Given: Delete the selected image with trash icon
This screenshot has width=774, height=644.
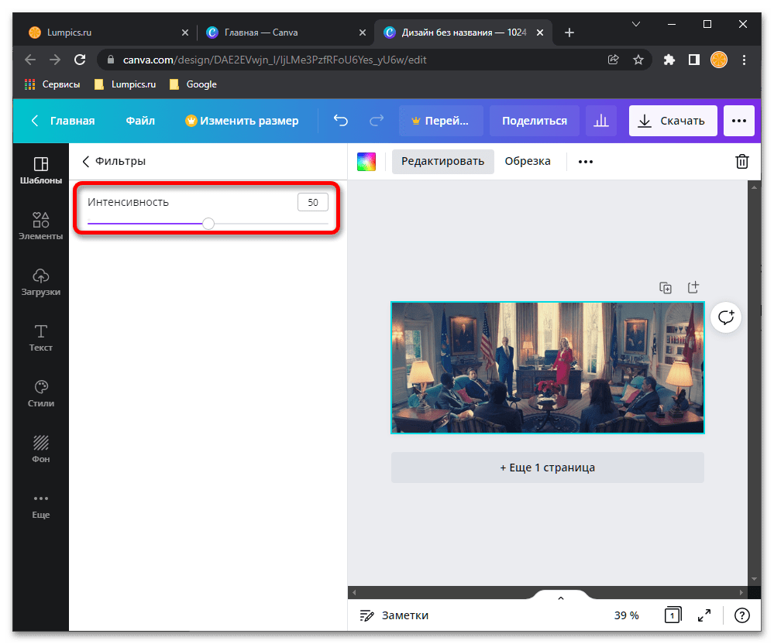Looking at the screenshot, I should [741, 161].
